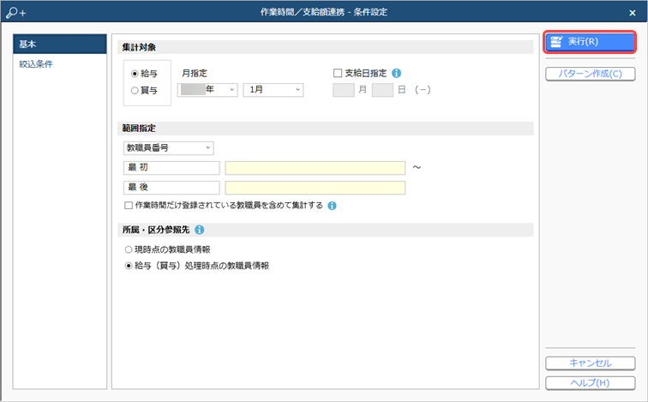Close the 条件設定 dialog window
Viewport: 648px width, 402px height.
(633, 13)
